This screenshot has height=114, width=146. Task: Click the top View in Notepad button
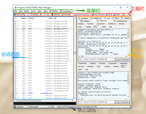(x=122, y=59)
